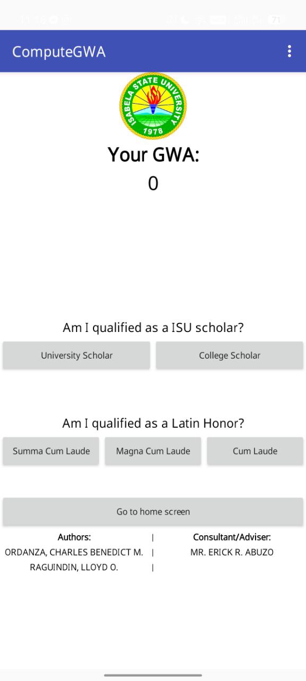This screenshot has width=306, height=681.
Task: Tap the battery indicator in the status bar
Action: point(275,19)
